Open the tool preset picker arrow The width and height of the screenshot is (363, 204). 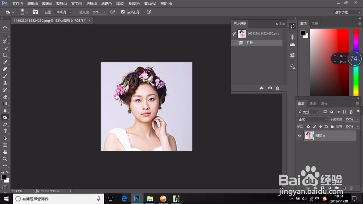click(13, 12)
